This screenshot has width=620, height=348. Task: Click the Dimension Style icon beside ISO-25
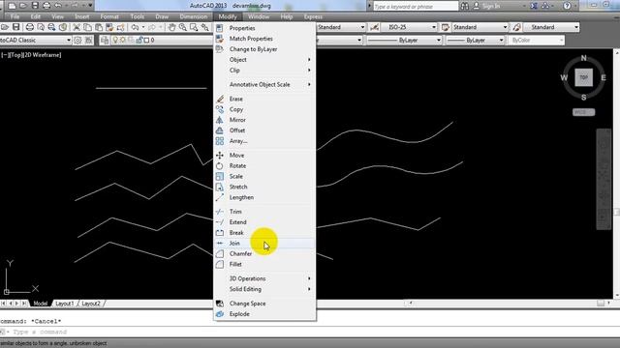374,27
